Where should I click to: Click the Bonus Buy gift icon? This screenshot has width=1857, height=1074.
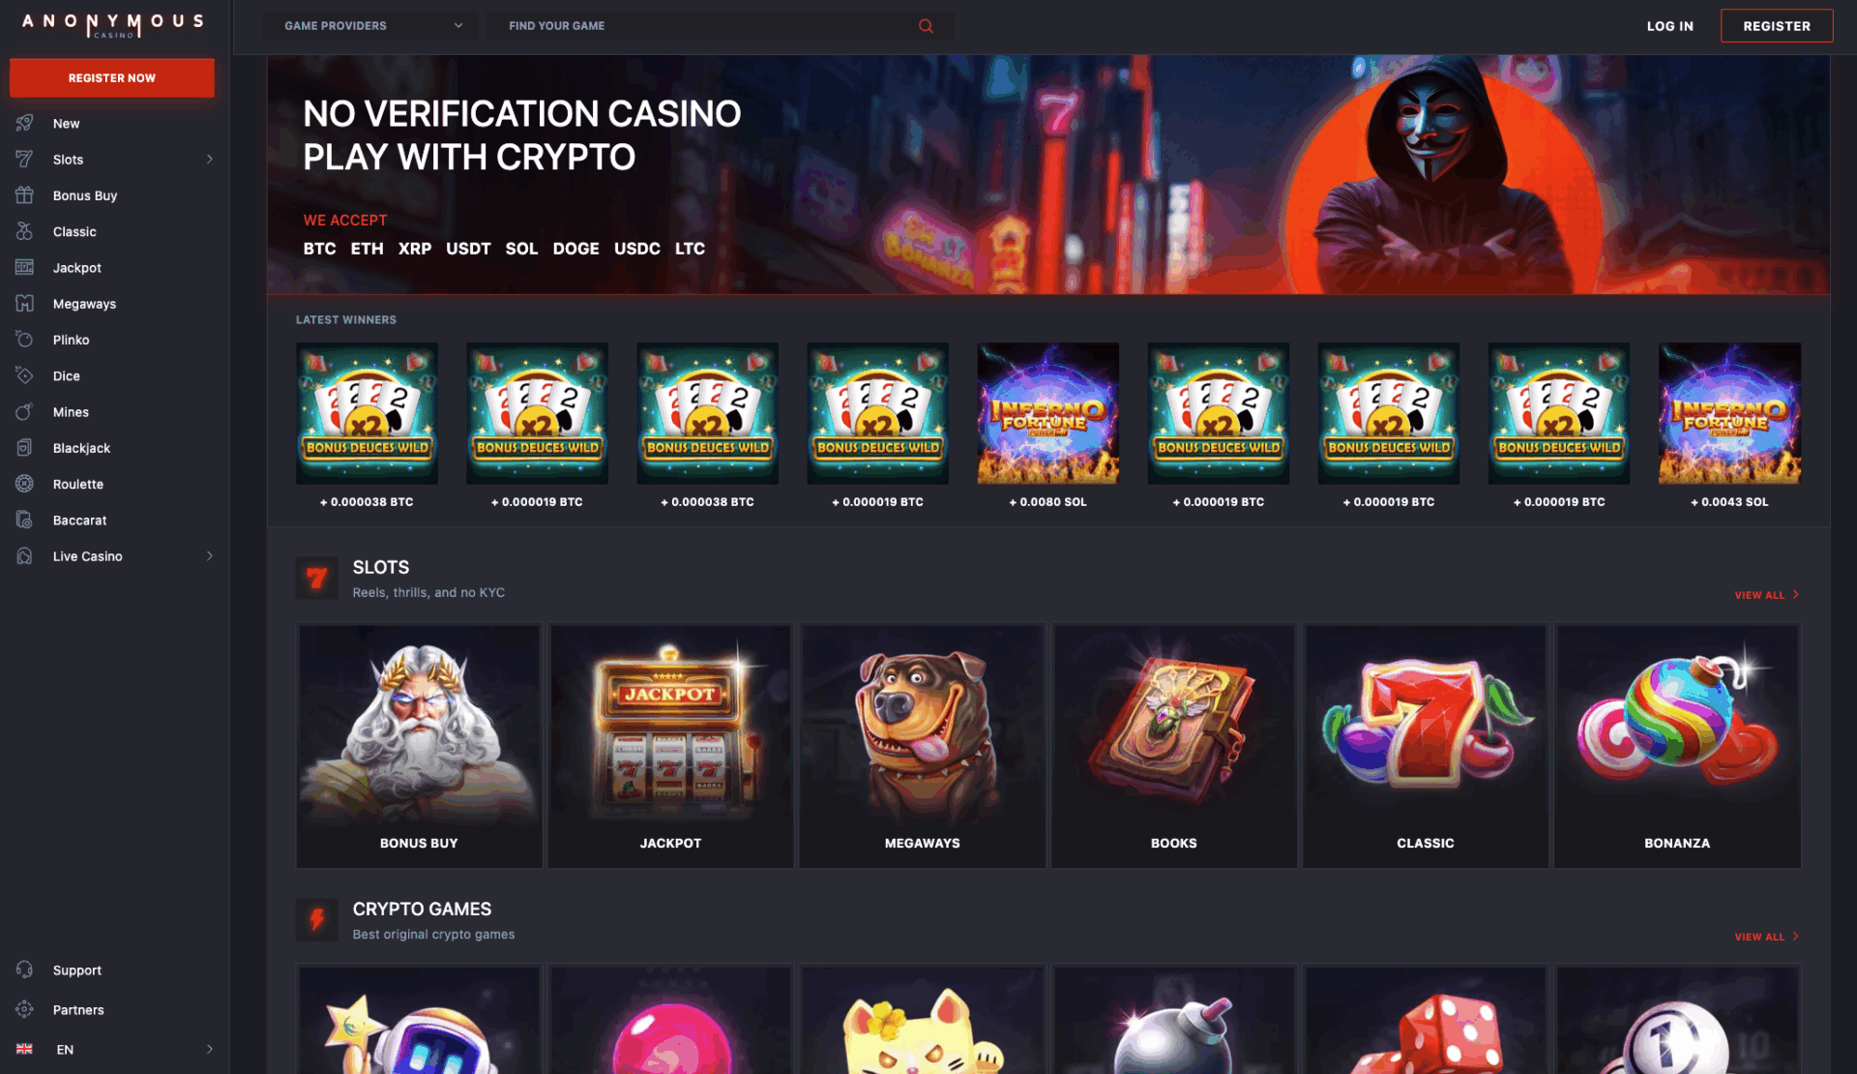coord(25,194)
